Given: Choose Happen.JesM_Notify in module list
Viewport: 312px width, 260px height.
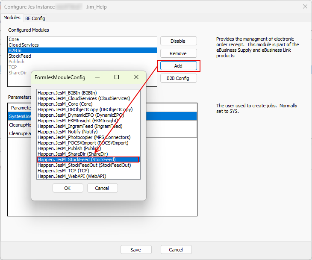Looking at the screenshot, I should tap(88, 132).
